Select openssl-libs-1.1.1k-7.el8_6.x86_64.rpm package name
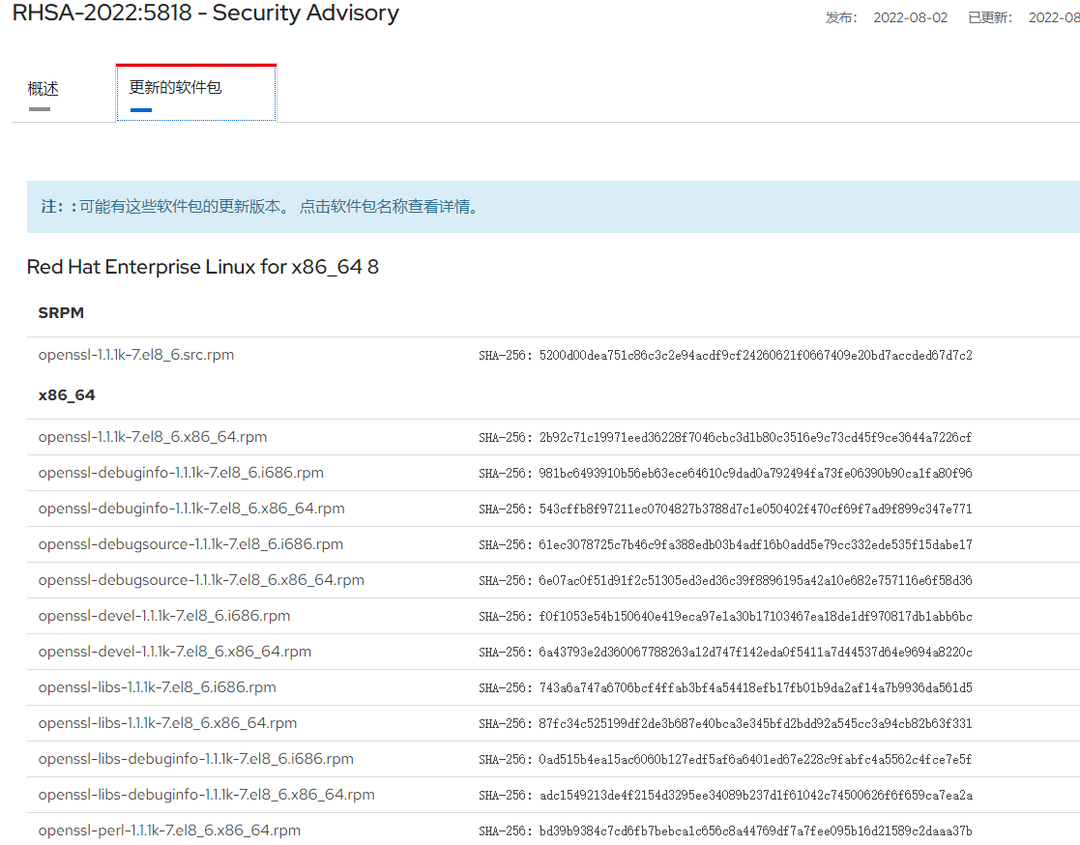This screenshot has width=1080, height=845. click(168, 723)
